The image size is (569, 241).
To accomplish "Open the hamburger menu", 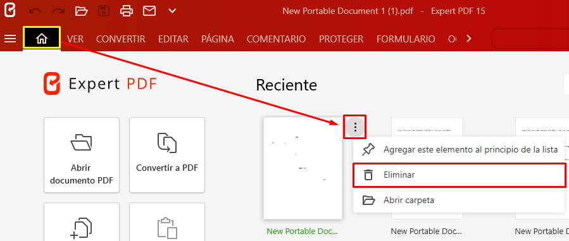I will (9, 39).
